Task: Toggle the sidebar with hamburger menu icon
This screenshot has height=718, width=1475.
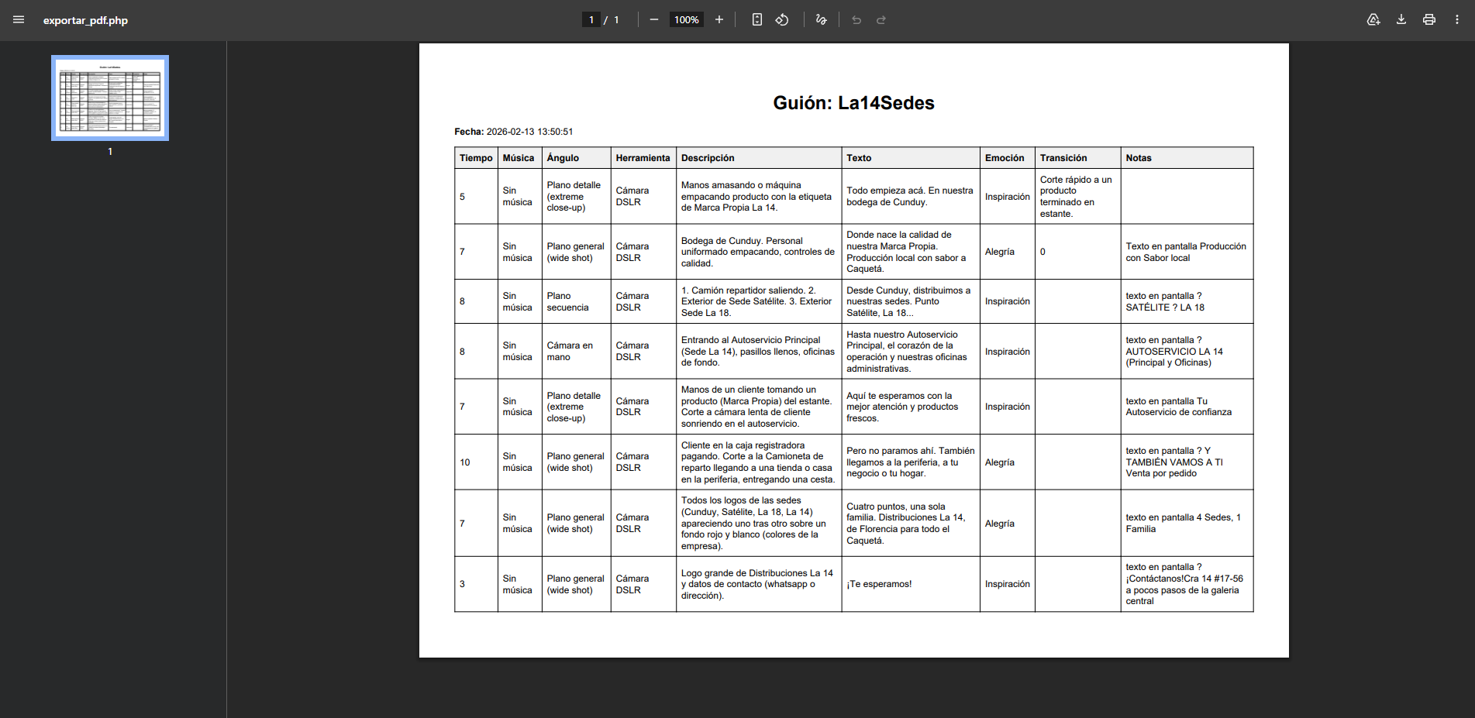Action: click(19, 20)
